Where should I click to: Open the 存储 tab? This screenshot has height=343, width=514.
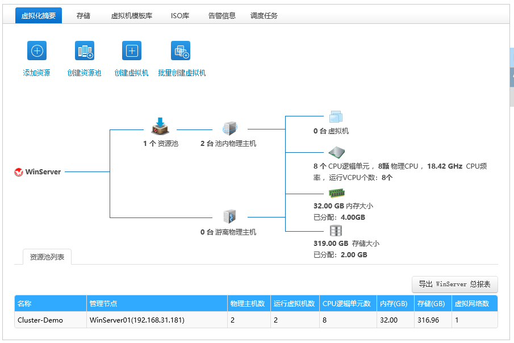coord(83,15)
